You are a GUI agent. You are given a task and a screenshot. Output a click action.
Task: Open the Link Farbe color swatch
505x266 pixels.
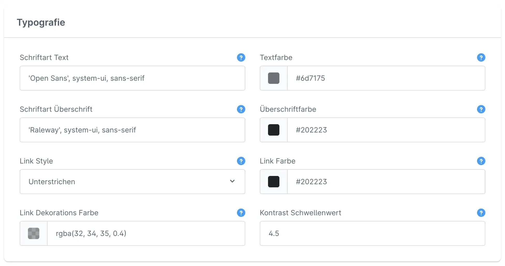[273, 182]
